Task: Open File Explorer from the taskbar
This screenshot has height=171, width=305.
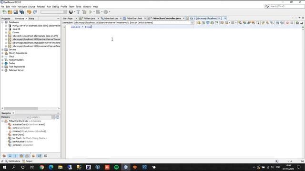Action: [61, 167]
